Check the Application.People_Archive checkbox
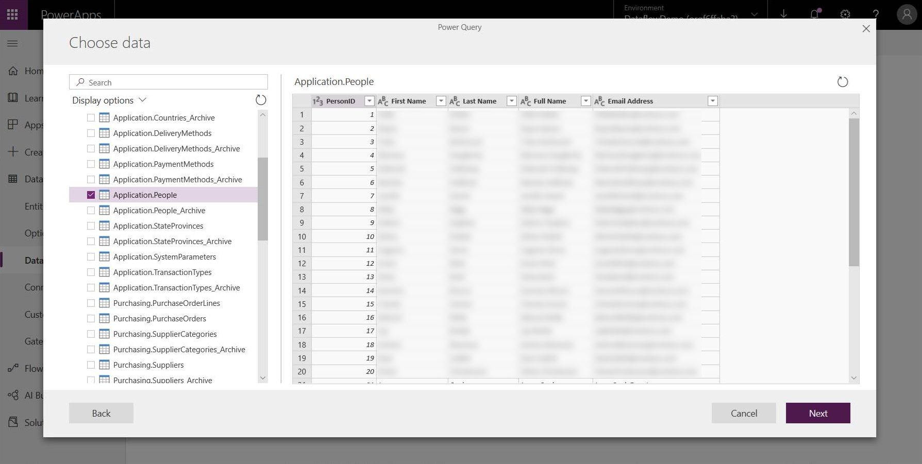The width and height of the screenshot is (922, 464). [91, 210]
